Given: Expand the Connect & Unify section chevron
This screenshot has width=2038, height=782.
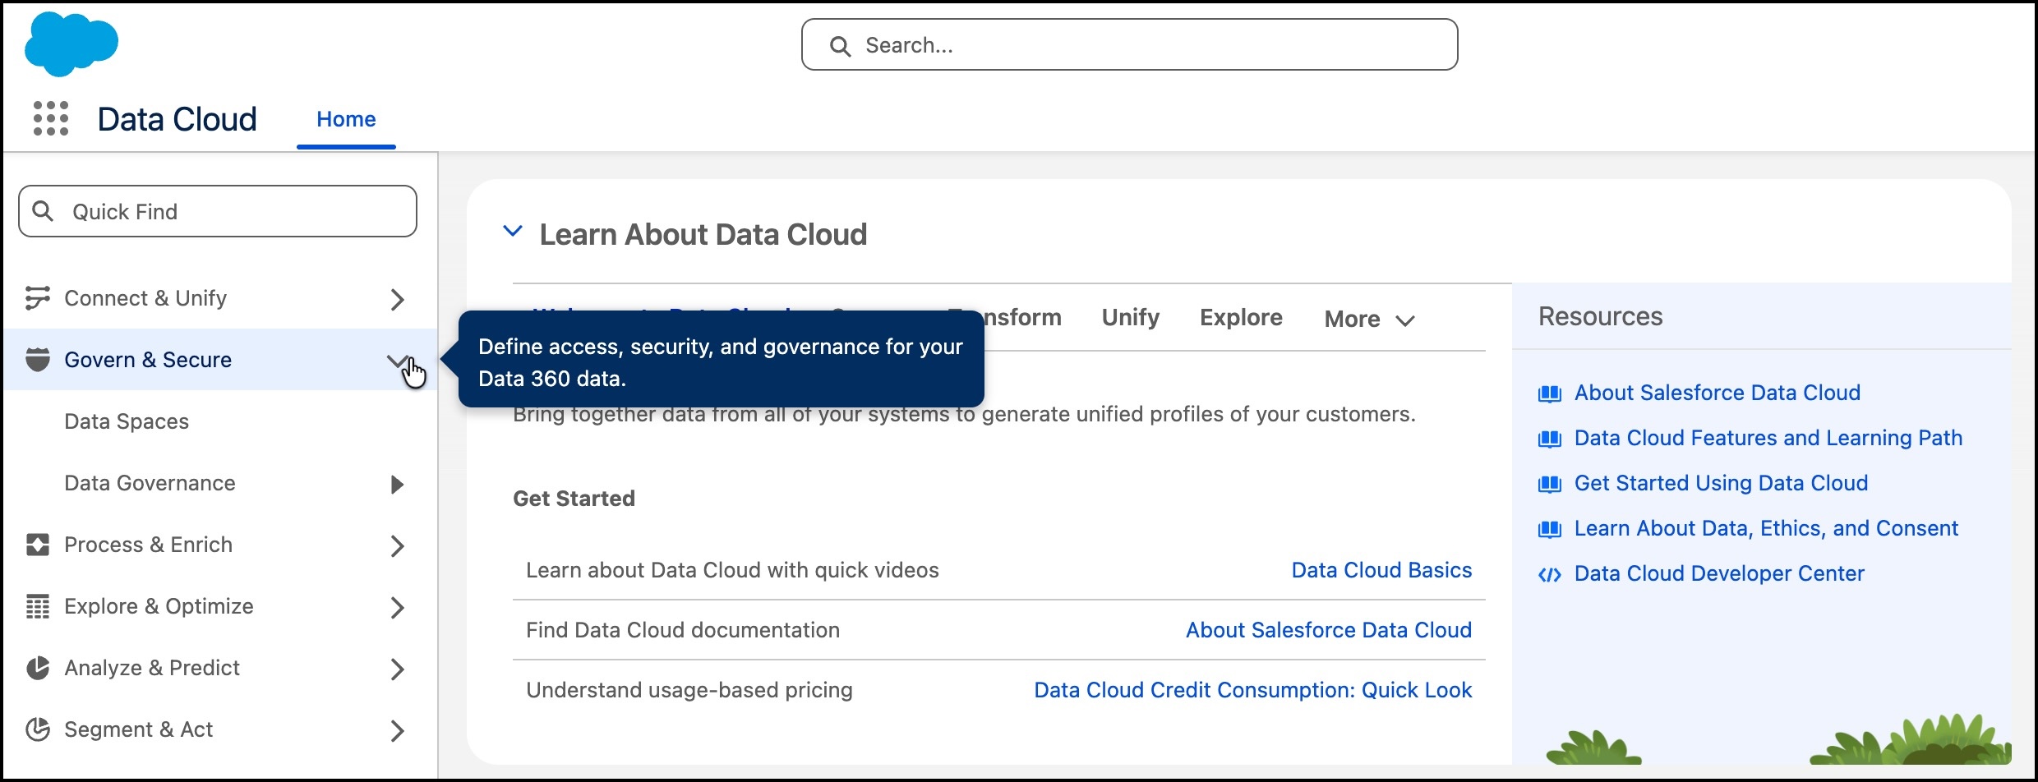Looking at the screenshot, I should pyautogui.click(x=398, y=299).
